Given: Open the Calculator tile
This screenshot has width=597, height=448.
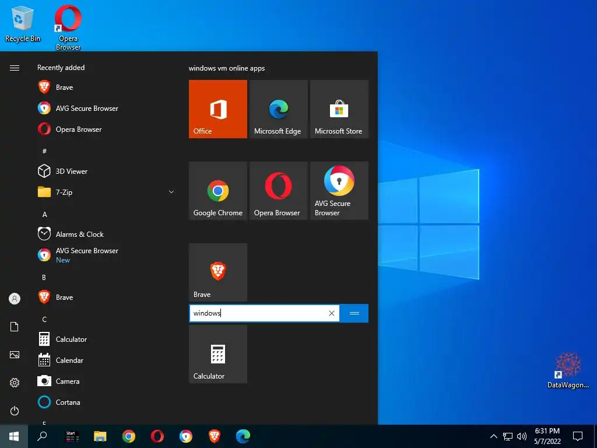Looking at the screenshot, I should click(x=218, y=354).
